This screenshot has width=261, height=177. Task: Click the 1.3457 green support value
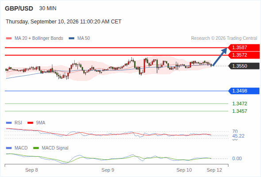point(239,111)
